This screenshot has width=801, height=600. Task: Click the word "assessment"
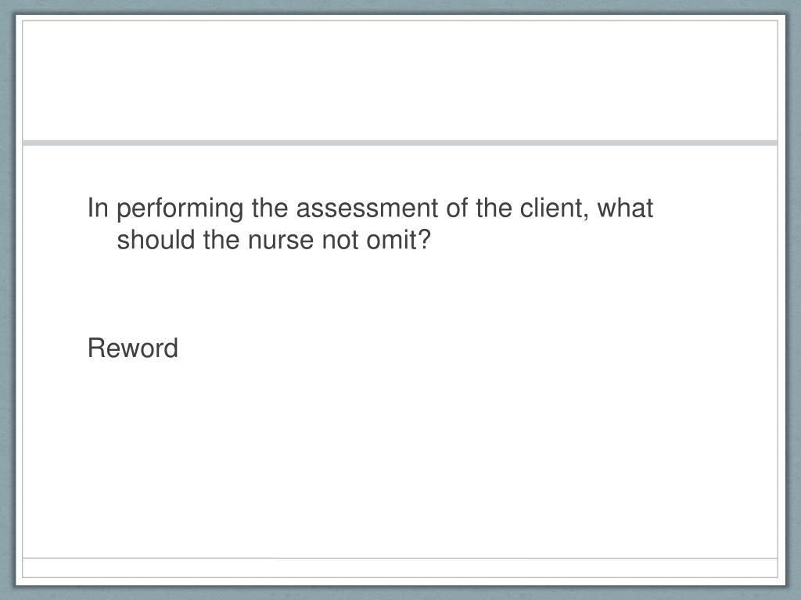368,208
